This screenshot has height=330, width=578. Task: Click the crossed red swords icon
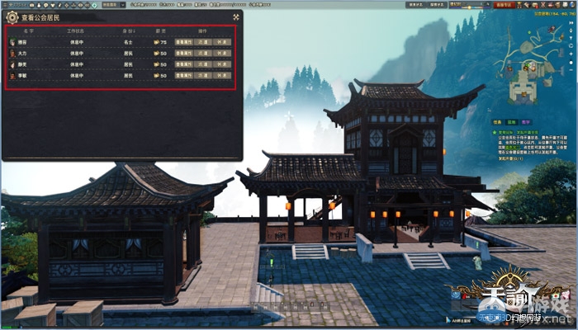tap(542, 5)
